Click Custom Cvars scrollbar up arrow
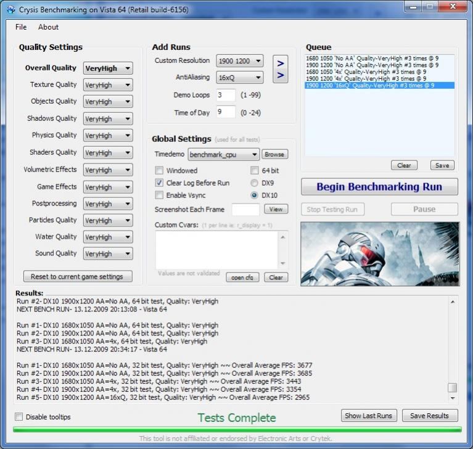 tap(282, 237)
